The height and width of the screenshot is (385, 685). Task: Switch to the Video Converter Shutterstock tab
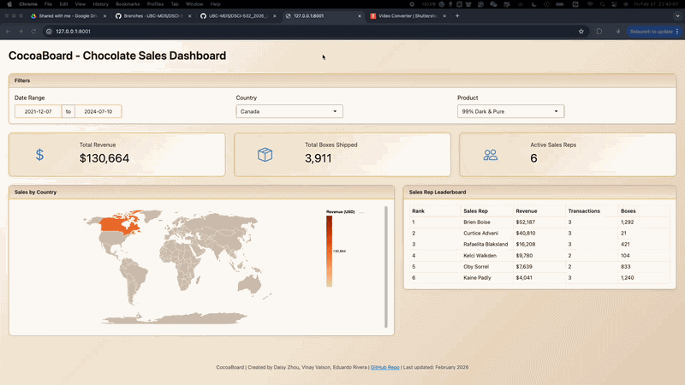tap(408, 15)
